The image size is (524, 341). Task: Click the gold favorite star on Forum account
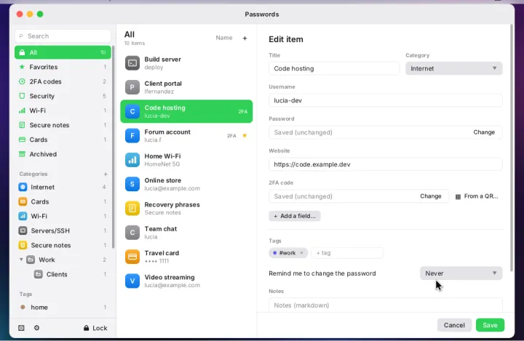click(x=245, y=135)
